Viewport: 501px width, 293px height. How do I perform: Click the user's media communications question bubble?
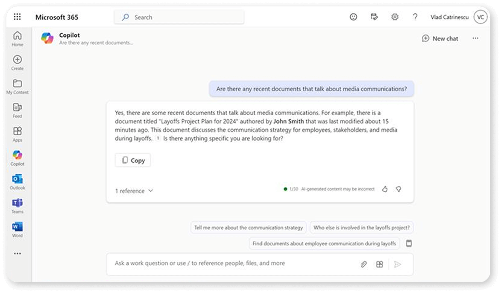[x=311, y=89]
